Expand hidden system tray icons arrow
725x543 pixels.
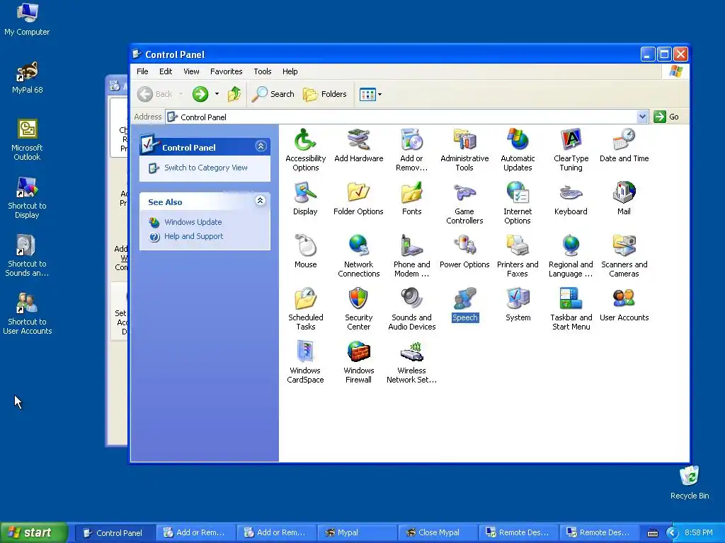(671, 533)
